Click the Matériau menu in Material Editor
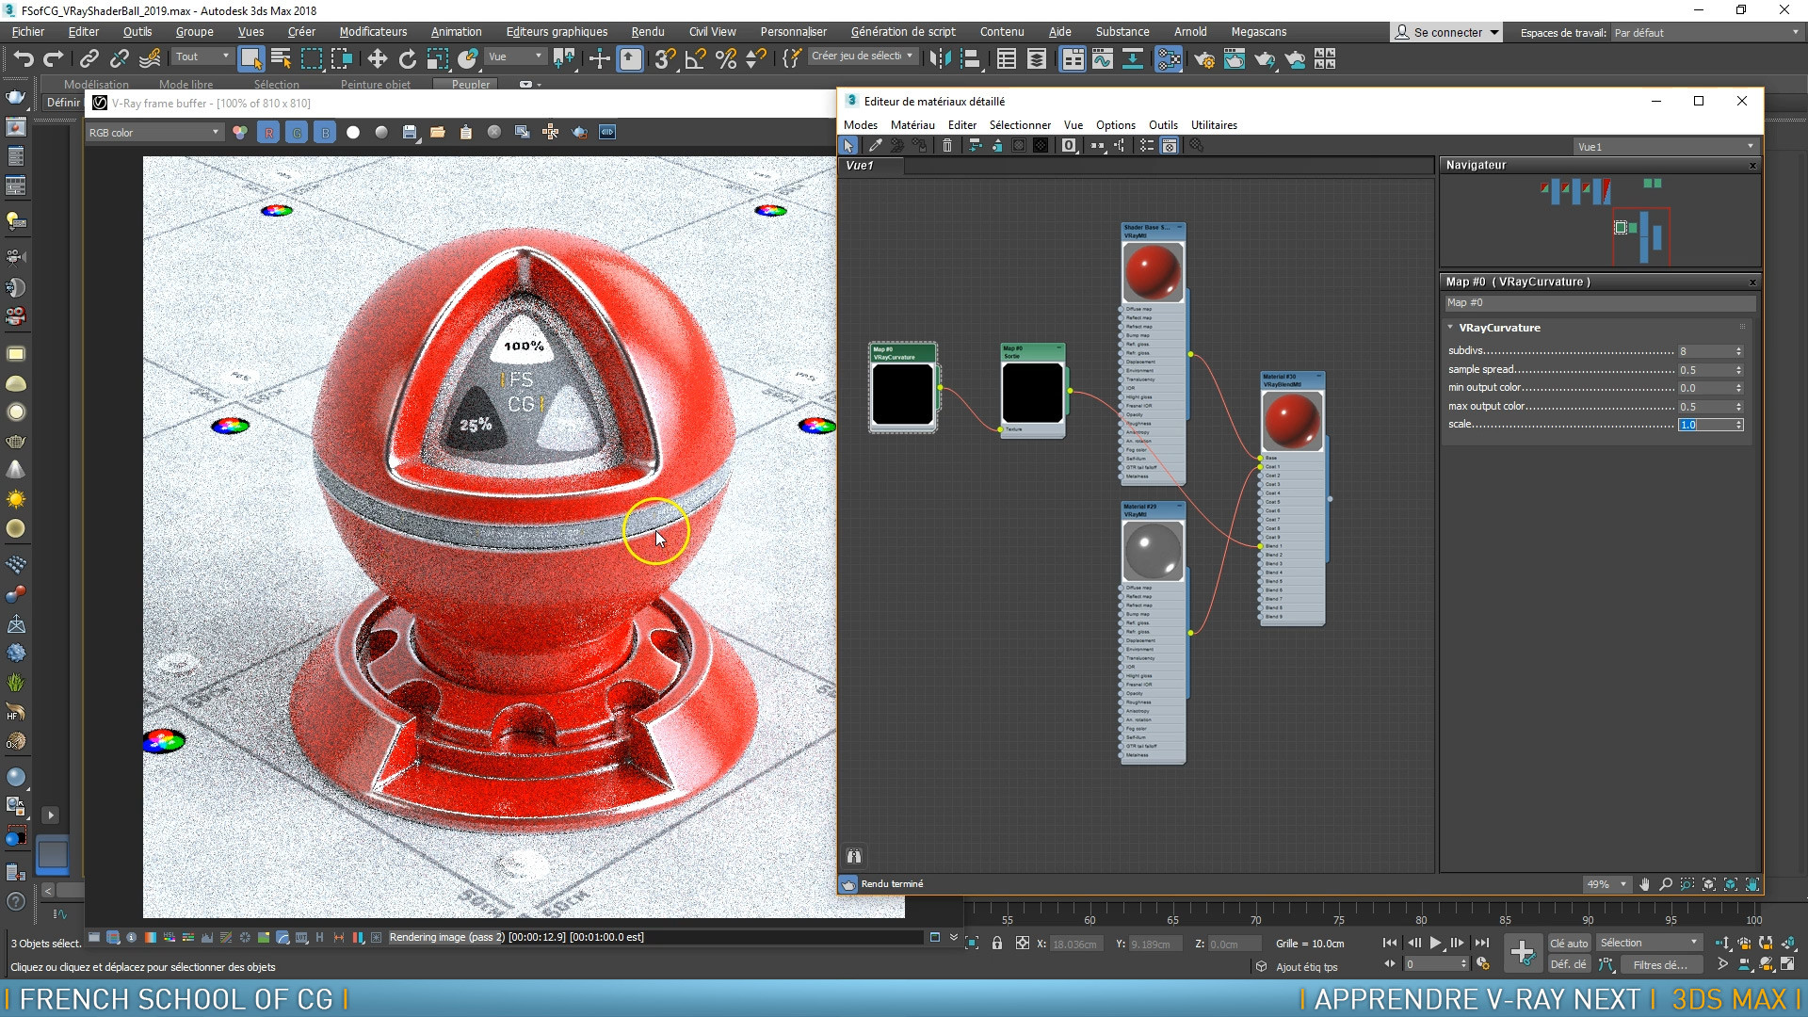 pos(912,124)
